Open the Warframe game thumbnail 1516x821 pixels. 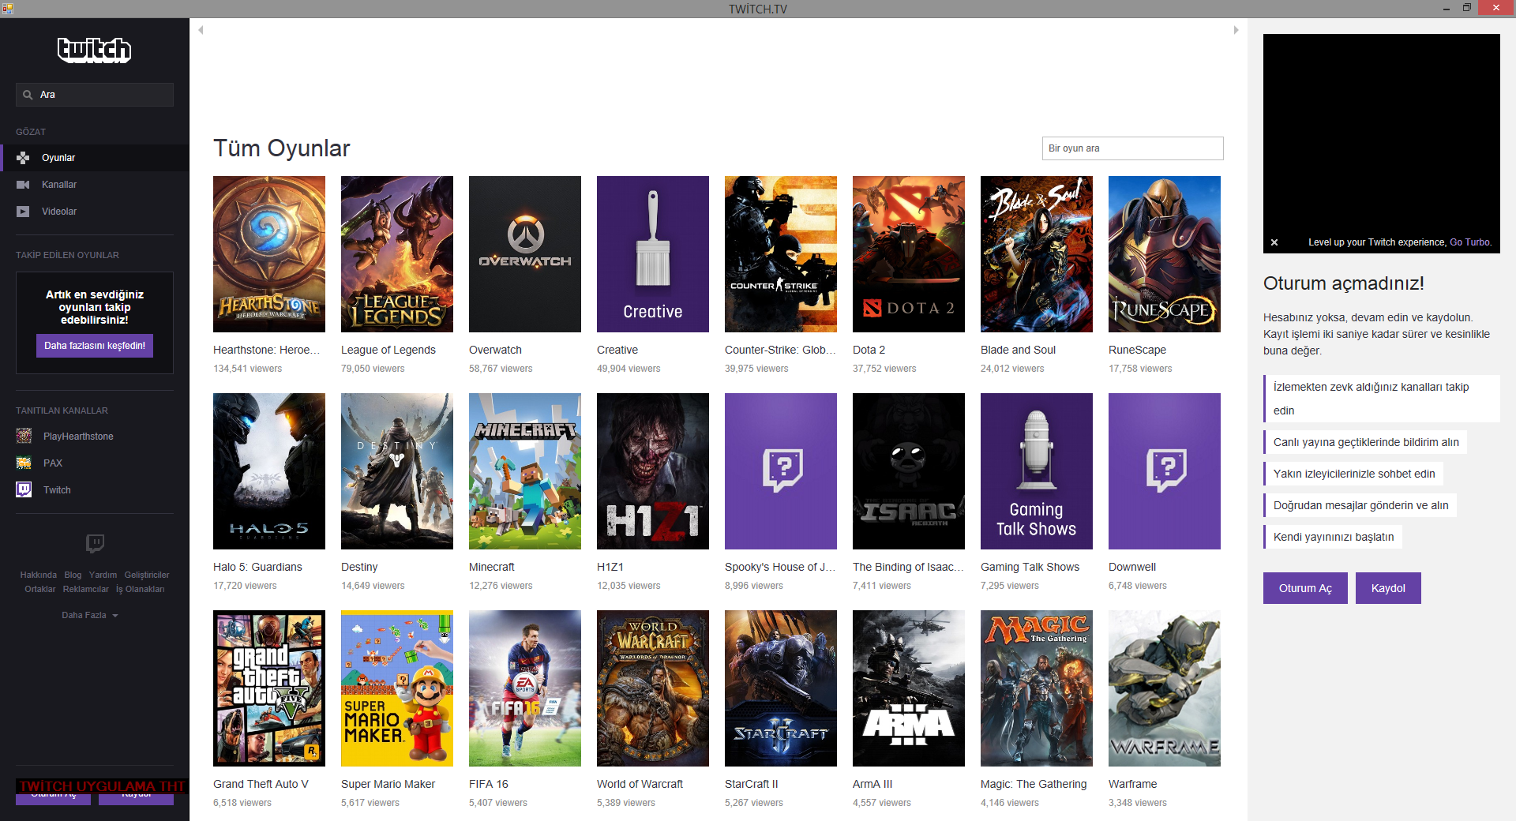pos(1165,688)
